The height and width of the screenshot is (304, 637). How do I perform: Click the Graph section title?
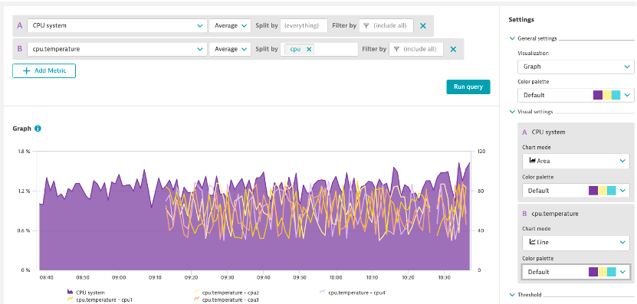pyautogui.click(x=22, y=129)
